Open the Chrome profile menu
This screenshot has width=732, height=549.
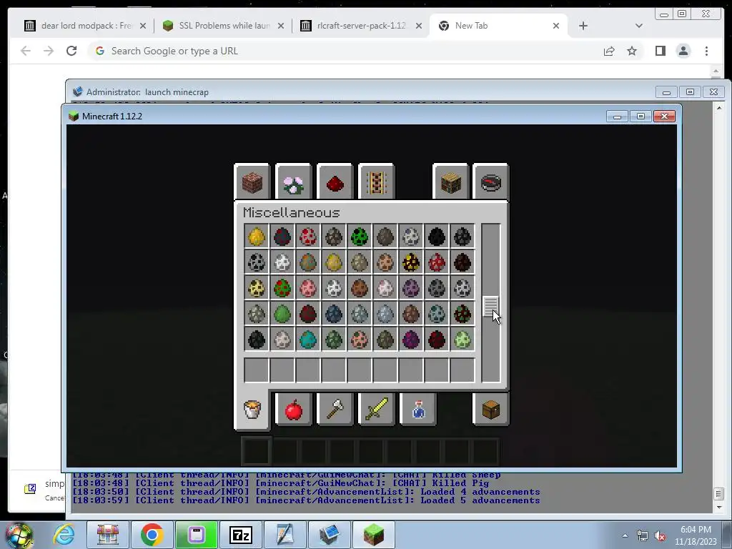(683, 51)
